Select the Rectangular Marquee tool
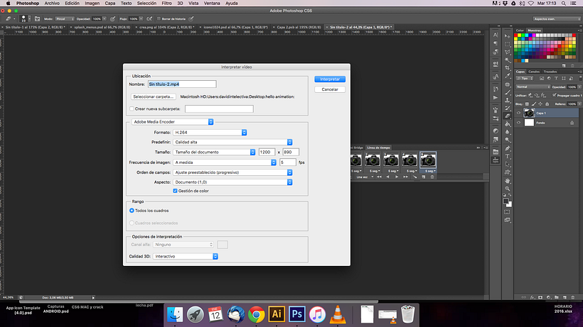Viewport: 583px width, 327px height. 508,44
